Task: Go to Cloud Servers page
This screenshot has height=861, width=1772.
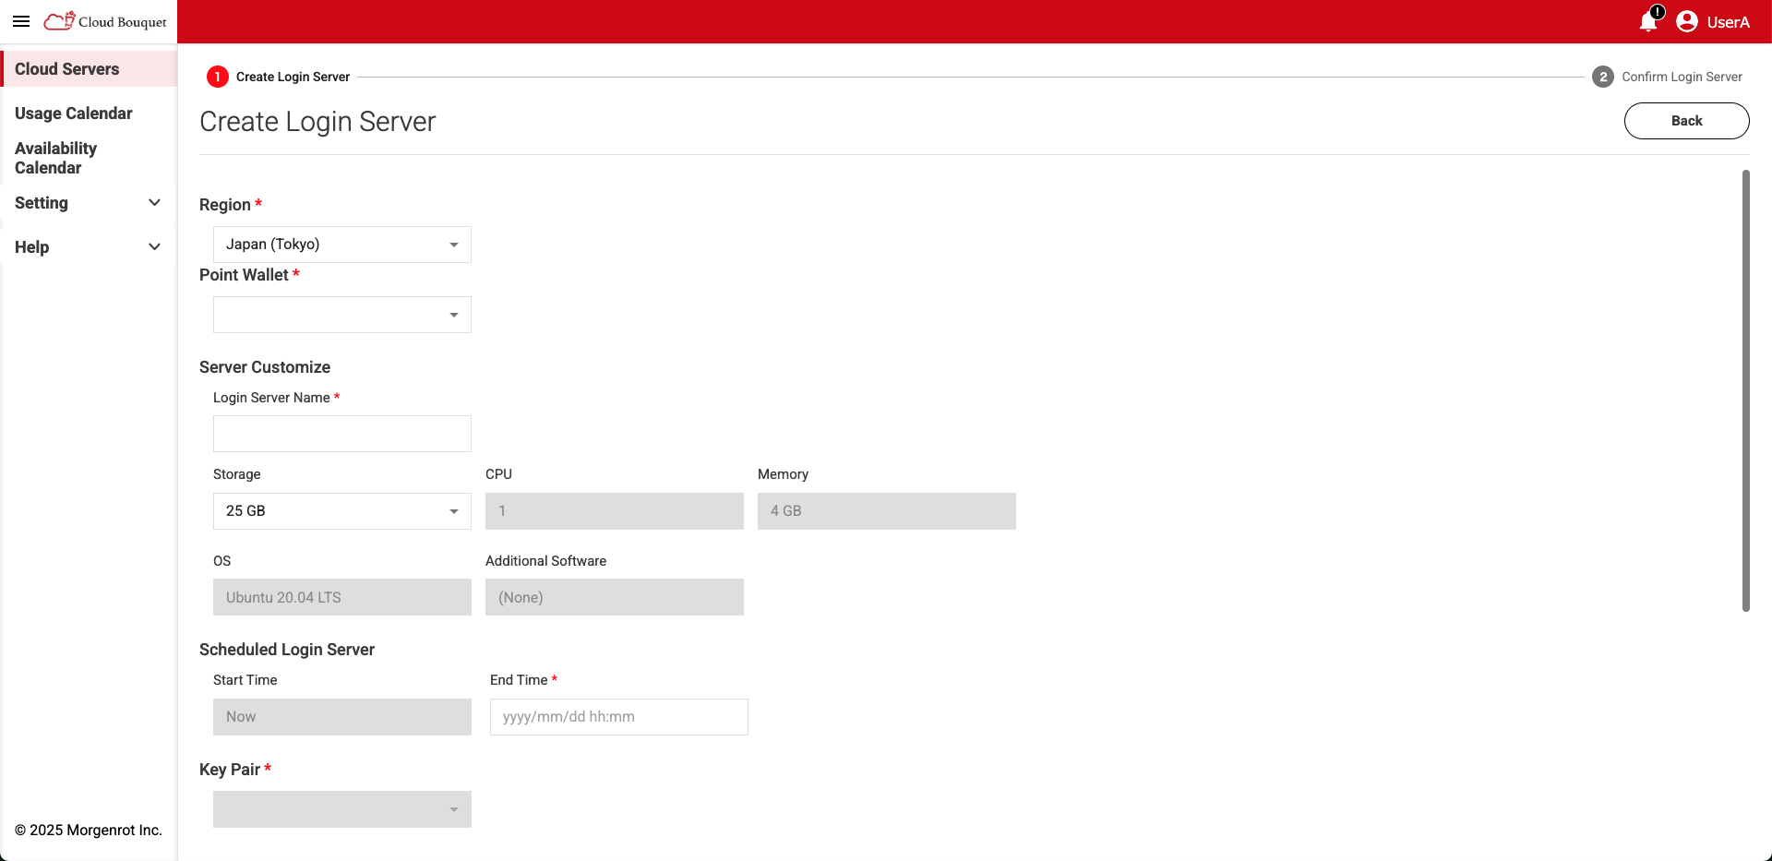Action: pos(67,69)
